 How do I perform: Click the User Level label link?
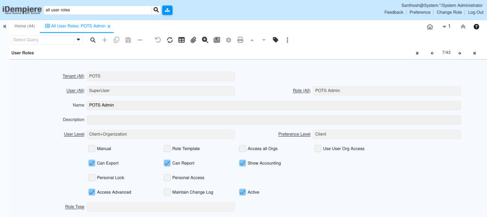pos(74,134)
